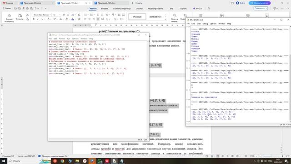Click the search magnifier next to WPS AI
The height and width of the screenshot is (164, 291).
[x=209, y=9]
